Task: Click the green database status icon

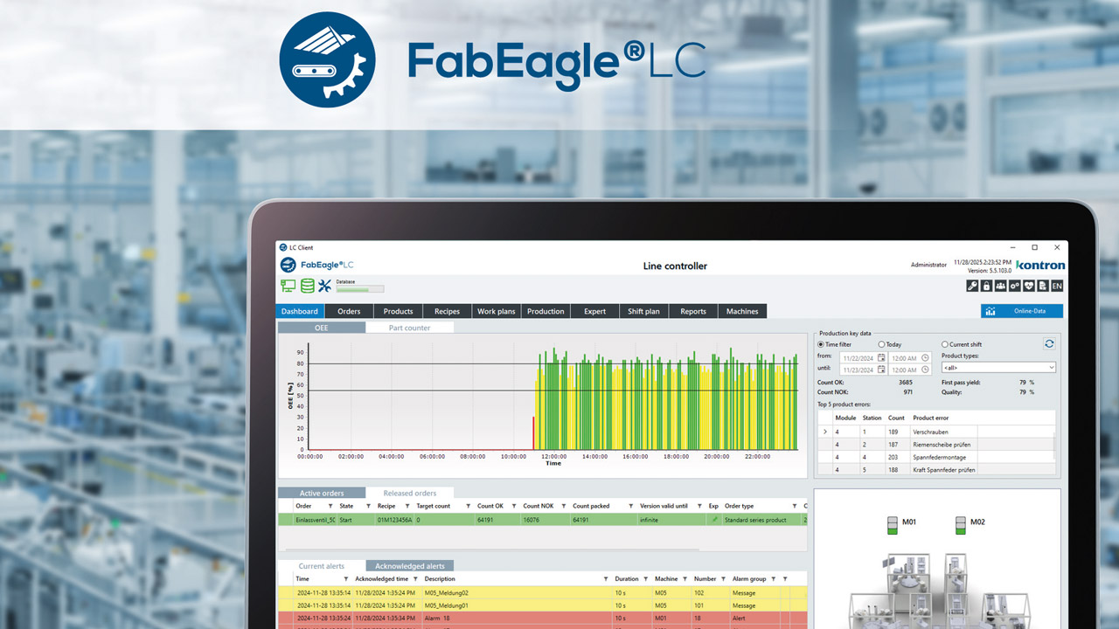Action: pos(306,286)
